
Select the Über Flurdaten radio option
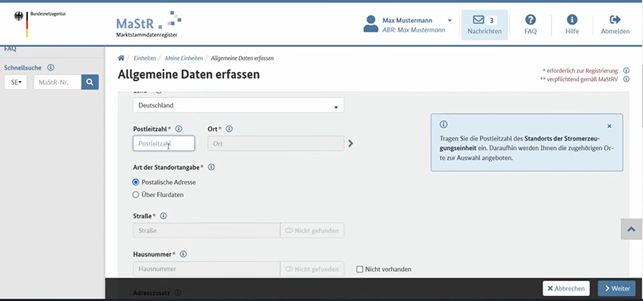[x=136, y=195]
